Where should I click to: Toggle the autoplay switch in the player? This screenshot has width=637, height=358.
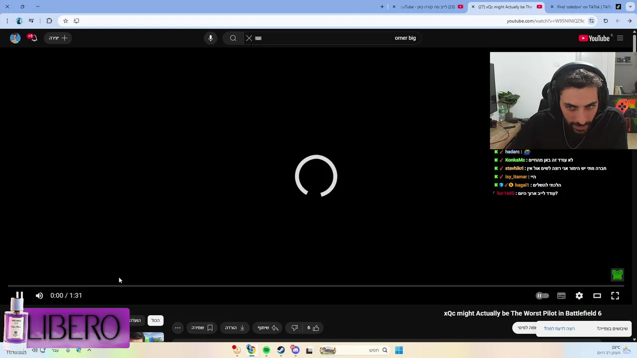coord(542,295)
